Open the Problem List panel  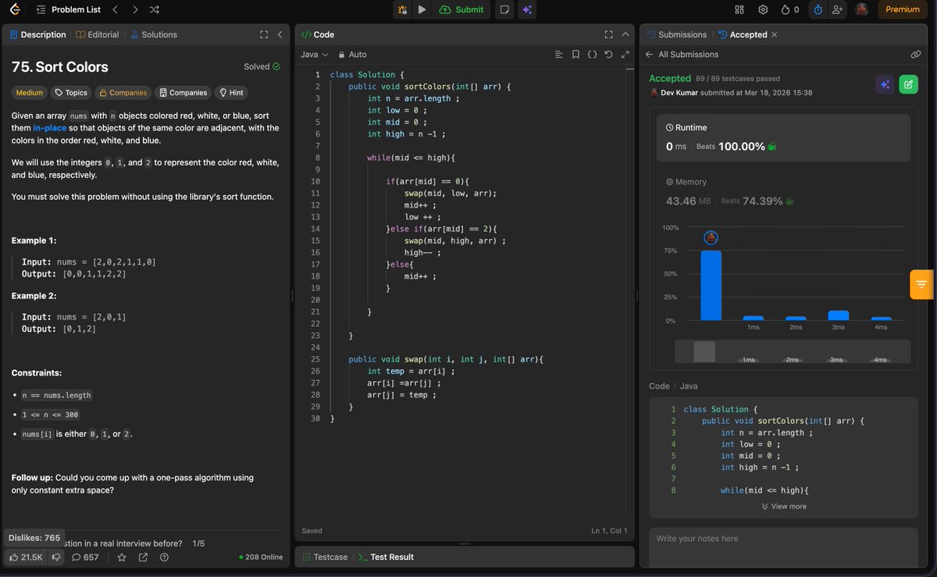pyautogui.click(x=67, y=9)
